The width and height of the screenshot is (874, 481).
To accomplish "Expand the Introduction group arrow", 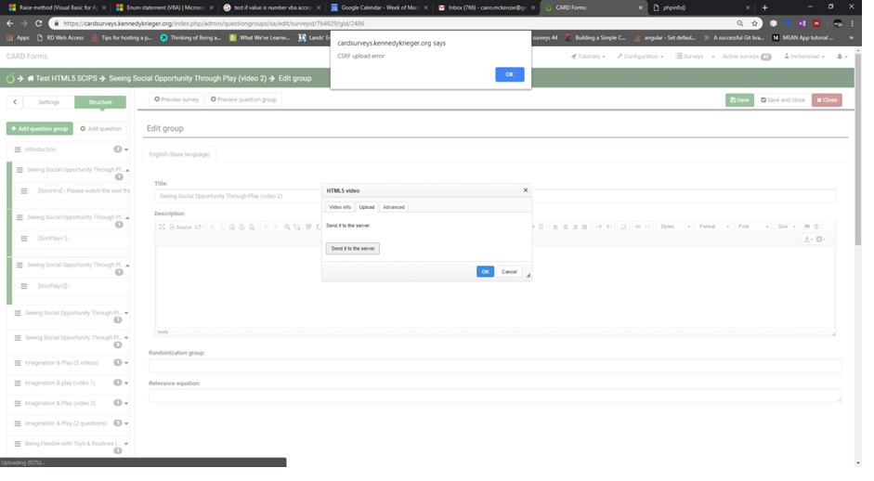I will 127,151.
